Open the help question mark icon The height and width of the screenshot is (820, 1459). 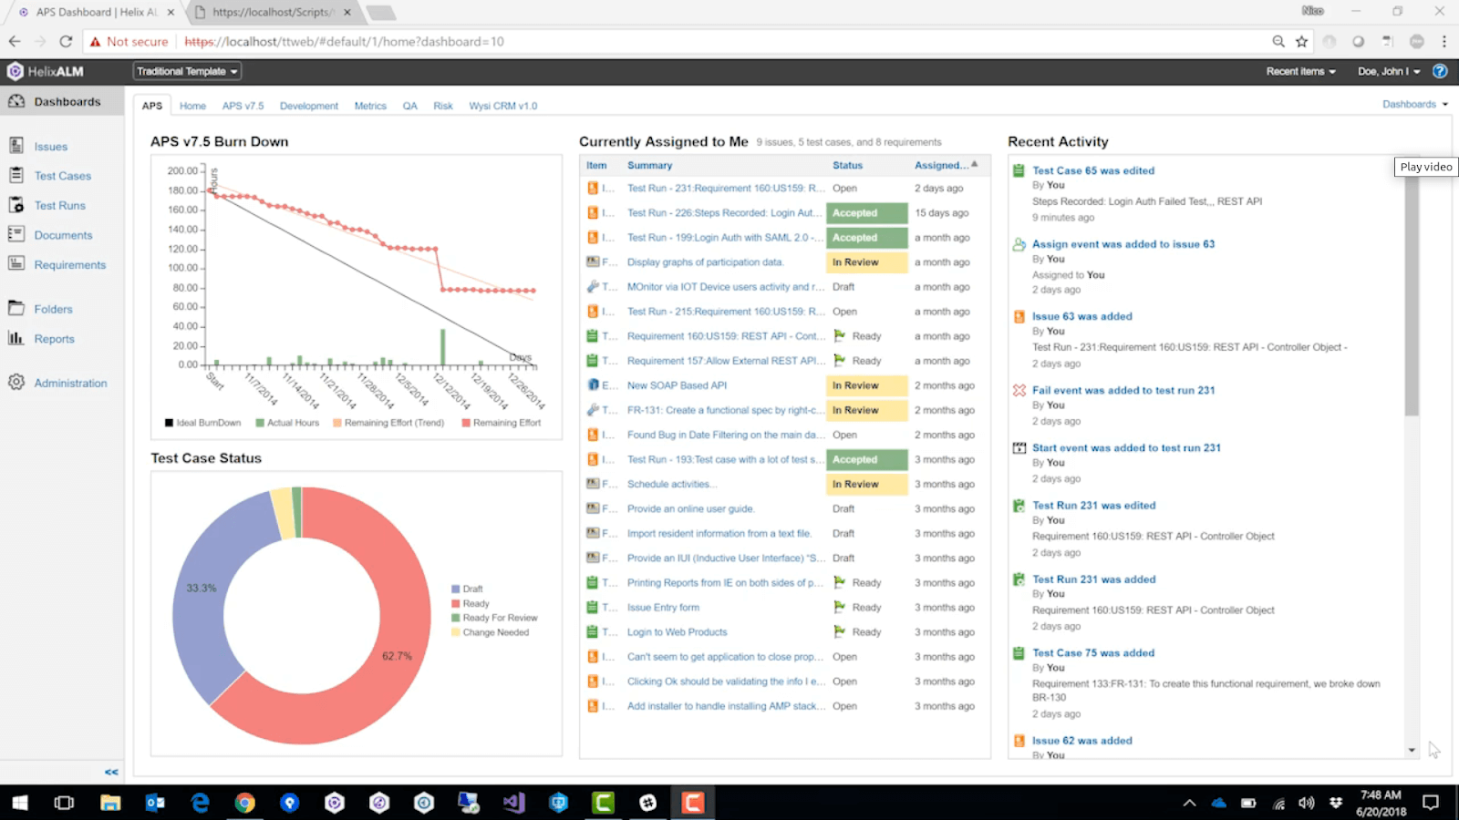[x=1440, y=71]
